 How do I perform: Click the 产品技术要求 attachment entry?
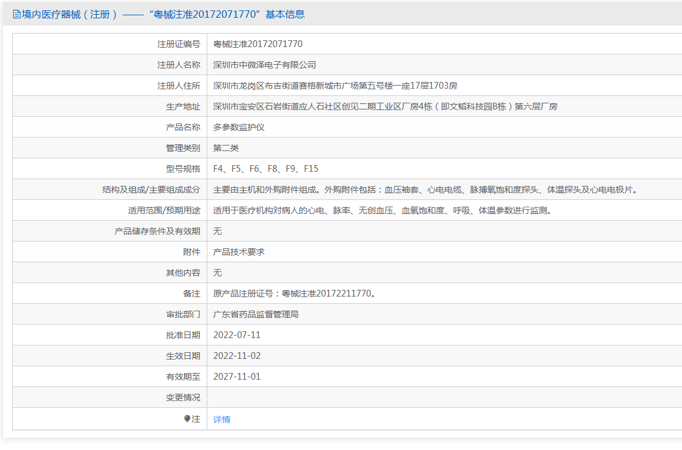[x=239, y=252]
